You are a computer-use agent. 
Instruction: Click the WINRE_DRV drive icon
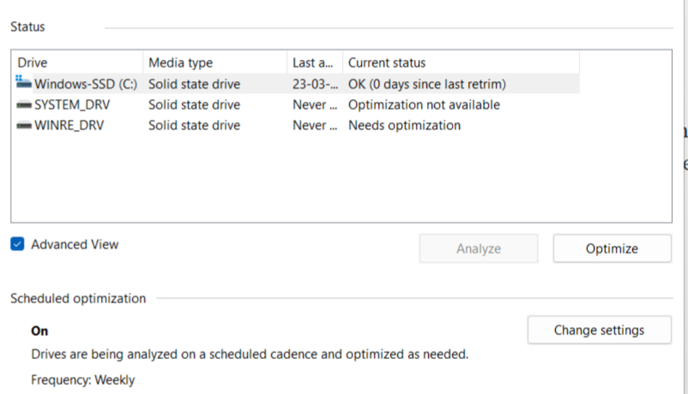[x=24, y=126]
